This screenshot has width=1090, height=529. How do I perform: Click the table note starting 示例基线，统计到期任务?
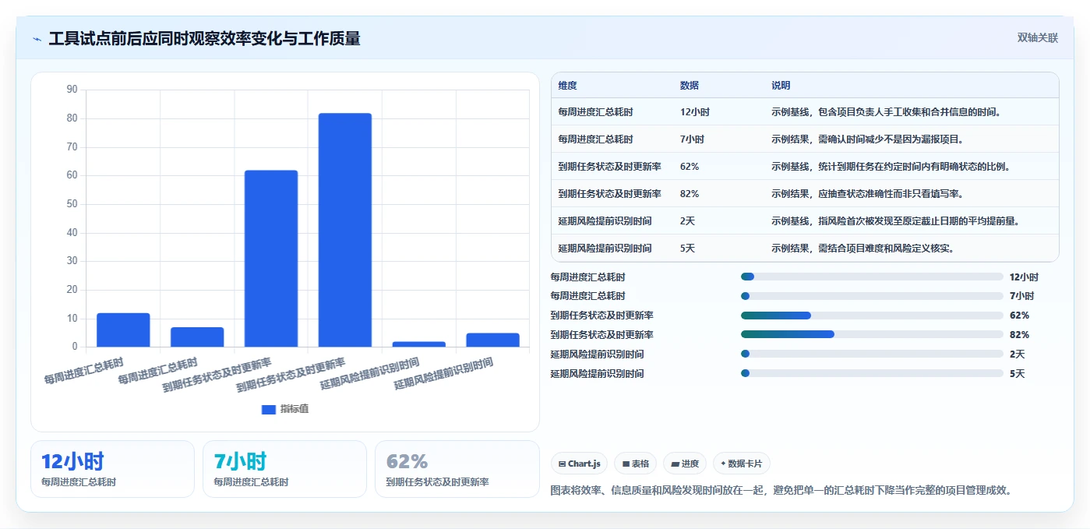point(891,167)
